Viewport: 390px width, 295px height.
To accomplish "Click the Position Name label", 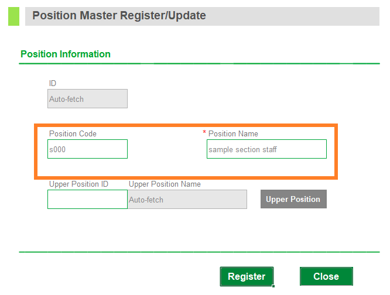I will pyautogui.click(x=233, y=133).
